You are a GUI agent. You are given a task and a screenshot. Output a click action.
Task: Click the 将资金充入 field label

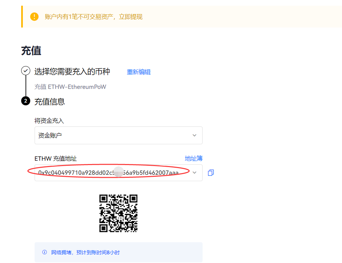pyautogui.click(x=49, y=121)
